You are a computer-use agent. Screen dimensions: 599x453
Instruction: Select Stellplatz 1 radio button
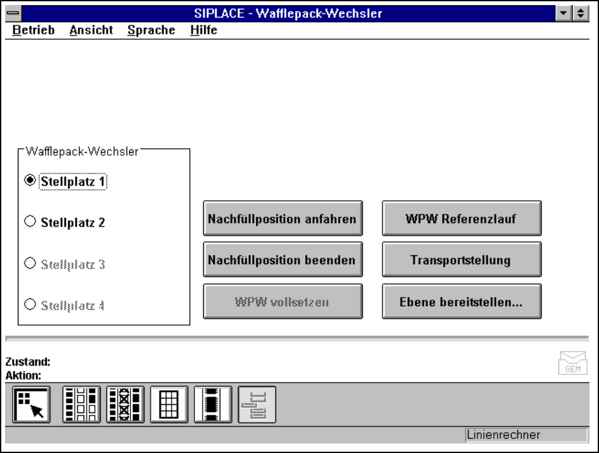click(65, 181)
